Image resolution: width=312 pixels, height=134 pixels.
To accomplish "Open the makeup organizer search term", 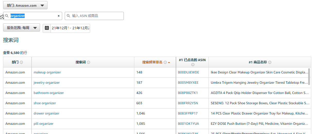I will coord(47,72).
